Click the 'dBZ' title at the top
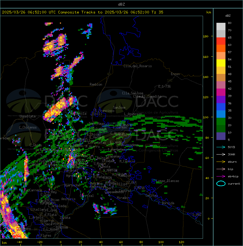This screenshot has height=246, width=243. [121, 4]
